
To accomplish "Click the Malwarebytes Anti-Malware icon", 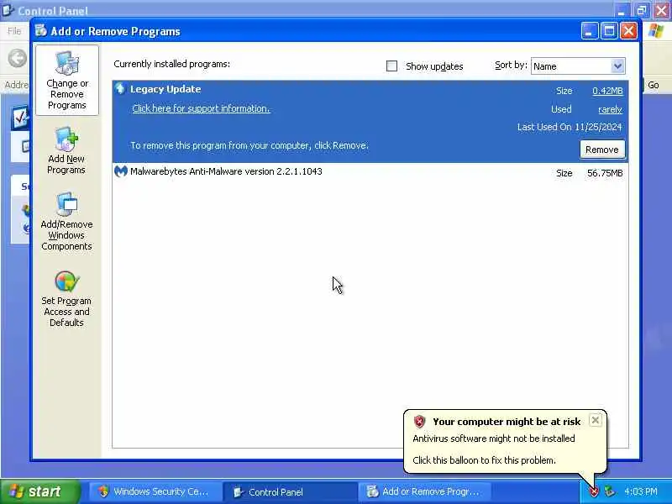I will [121, 171].
